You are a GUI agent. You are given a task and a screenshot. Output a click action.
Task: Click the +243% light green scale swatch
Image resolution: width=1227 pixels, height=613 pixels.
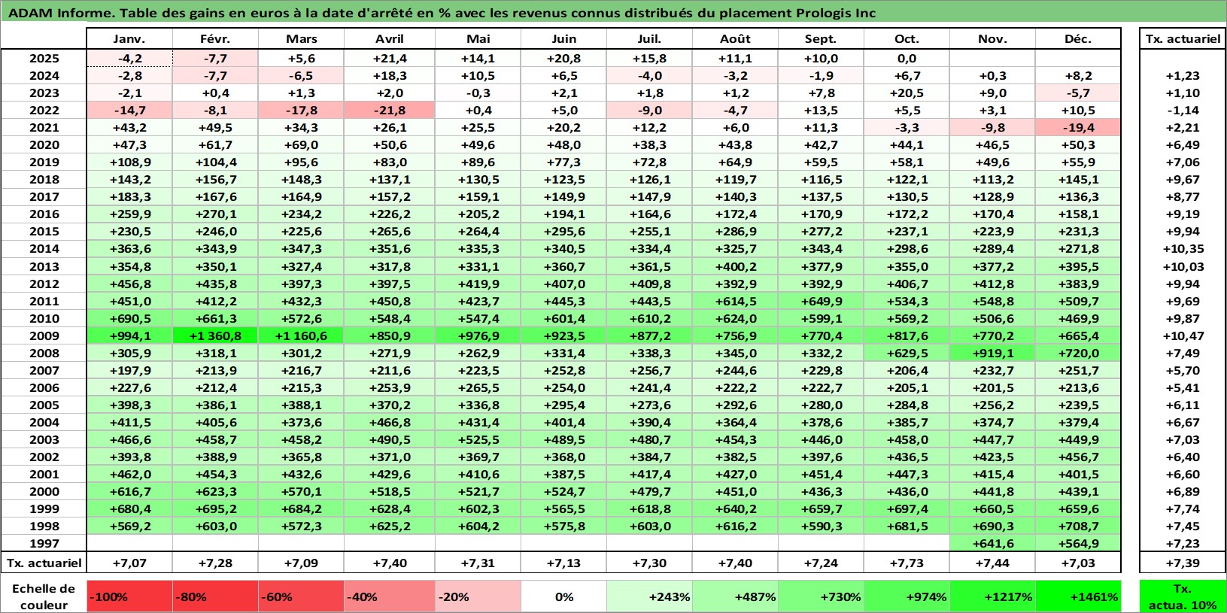tap(649, 596)
